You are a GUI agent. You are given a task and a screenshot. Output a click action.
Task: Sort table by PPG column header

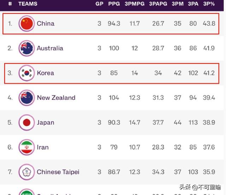point(114,4)
